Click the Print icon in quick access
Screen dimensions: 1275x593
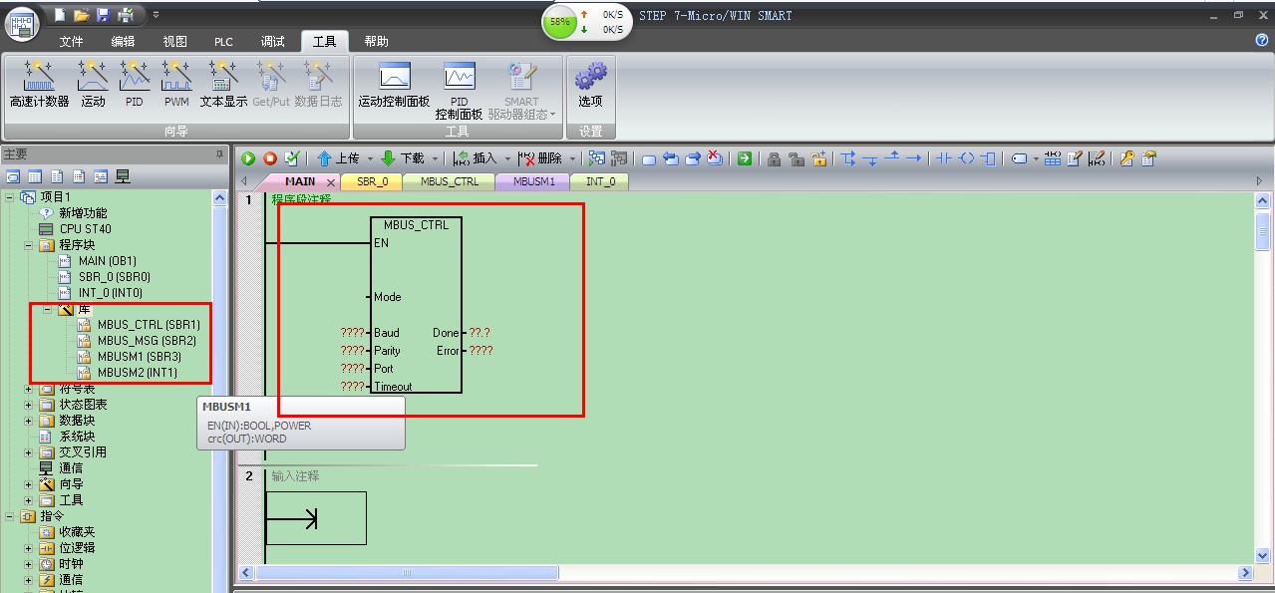pos(126,15)
